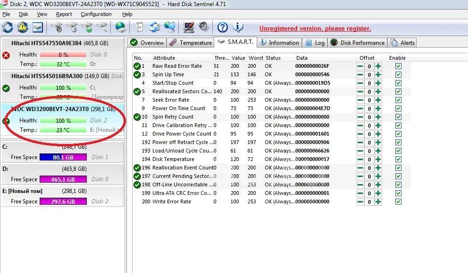Switch to the Alerts tab
The image size is (468, 273).
(x=402, y=42)
